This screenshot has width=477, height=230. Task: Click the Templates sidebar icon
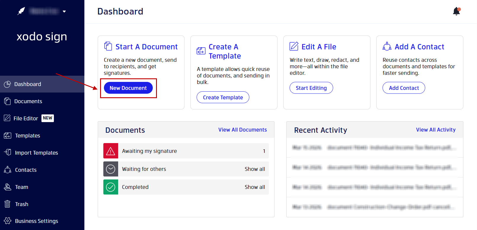click(7, 136)
